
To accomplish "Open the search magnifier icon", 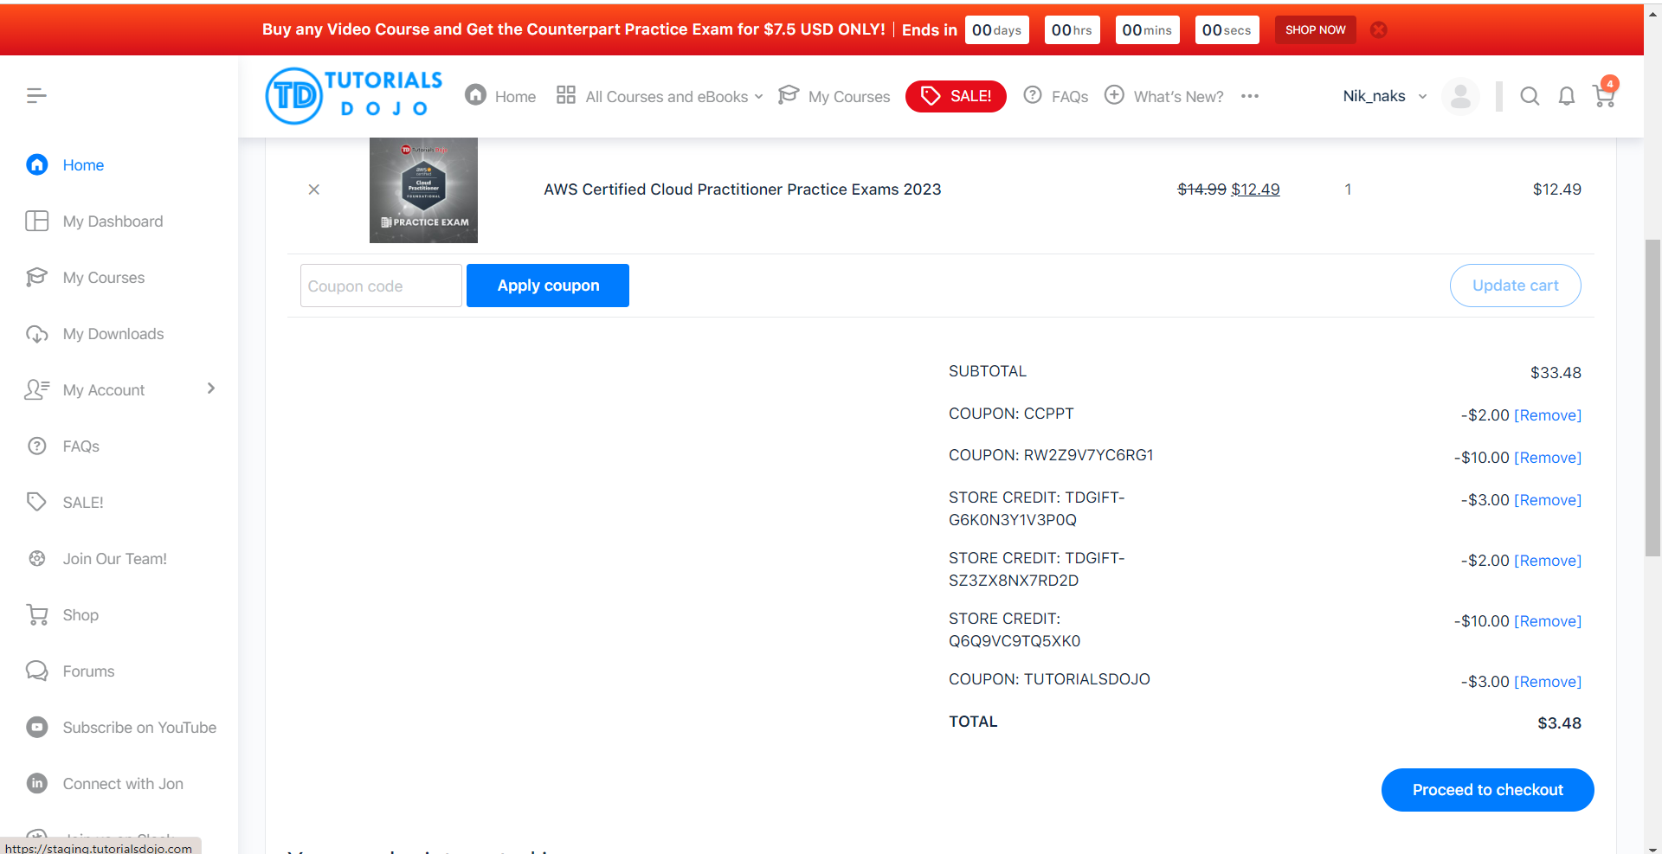I will [1530, 96].
